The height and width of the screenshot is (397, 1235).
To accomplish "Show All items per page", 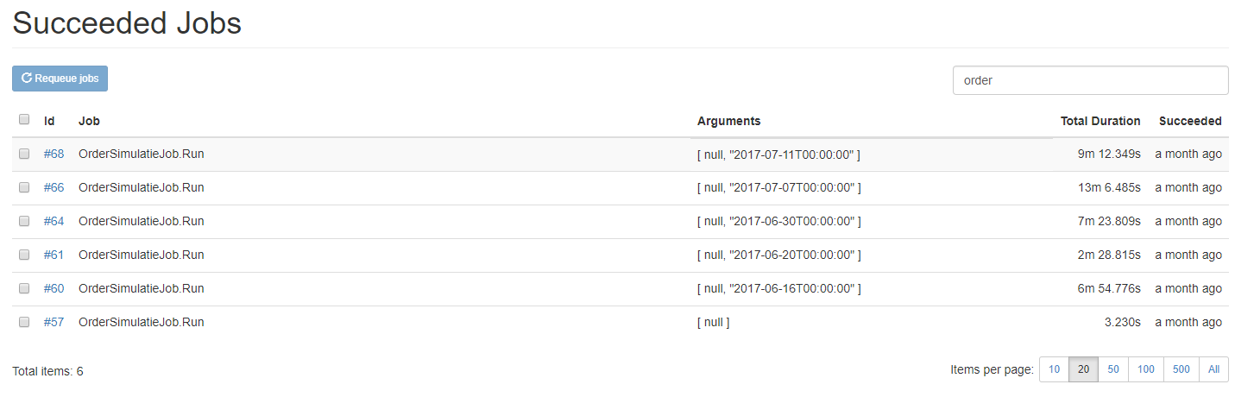I will pyautogui.click(x=1213, y=369).
